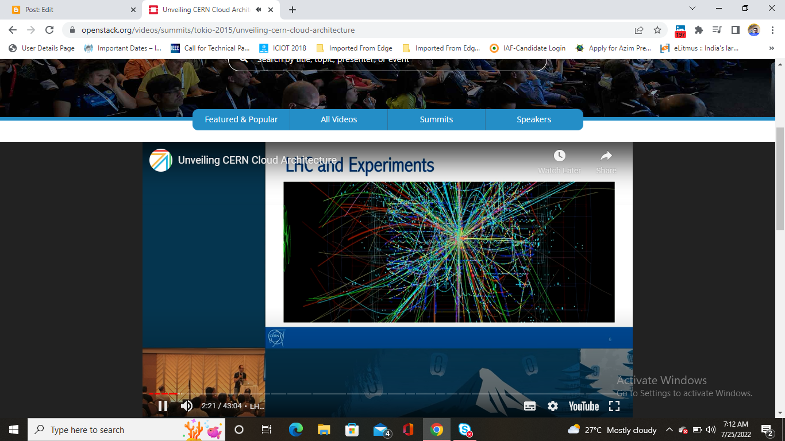Open the Windows Start menu
Viewport: 785px width, 441px height.
coord(14,430)
